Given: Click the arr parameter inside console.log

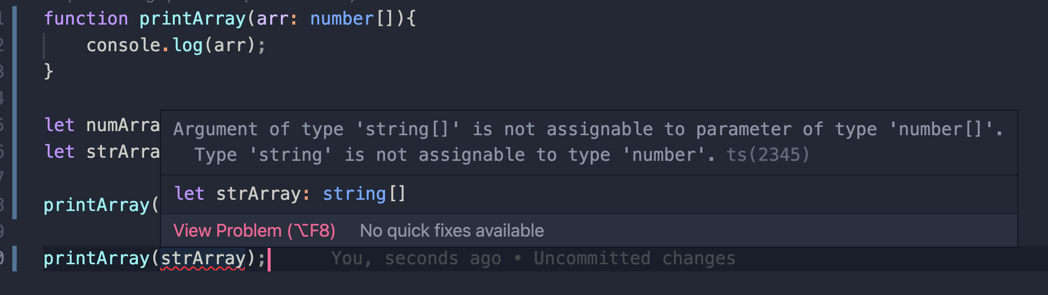Looking at the screenshot, I should coord(231,45).
